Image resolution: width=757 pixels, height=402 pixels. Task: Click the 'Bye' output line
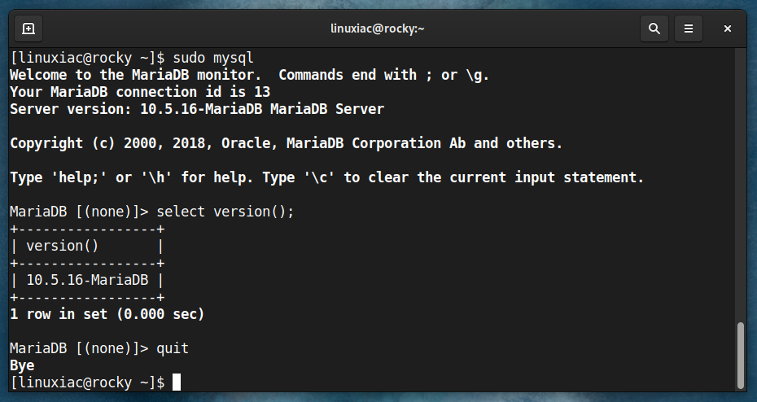pyautogui.click(x=22, y=365)
